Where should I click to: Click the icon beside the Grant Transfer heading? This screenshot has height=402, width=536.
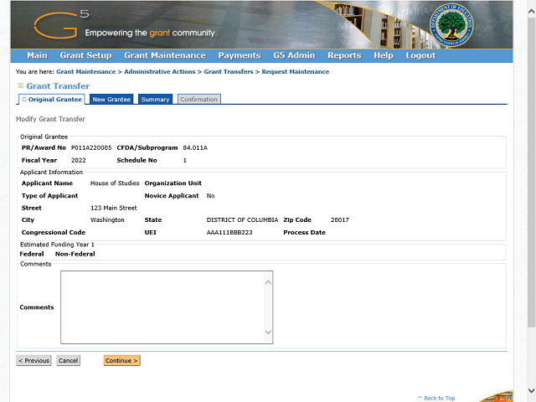tap(20, 85)
